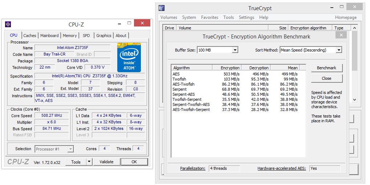This screenshot has height=185, width=370.
Task: Close the Encryption Algorithm Benchmark dialog with X
Action: [341, 35]
